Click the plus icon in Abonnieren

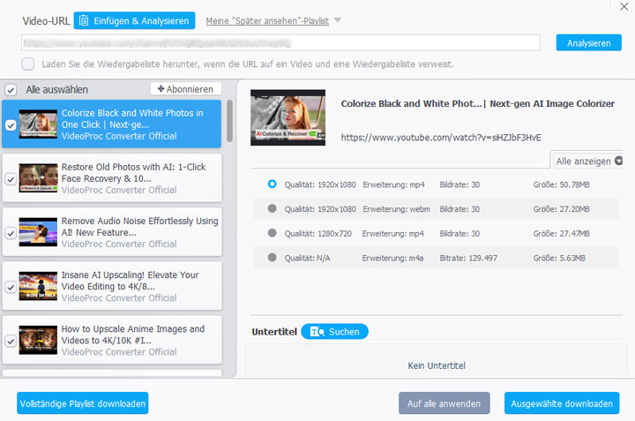point(161,89)
